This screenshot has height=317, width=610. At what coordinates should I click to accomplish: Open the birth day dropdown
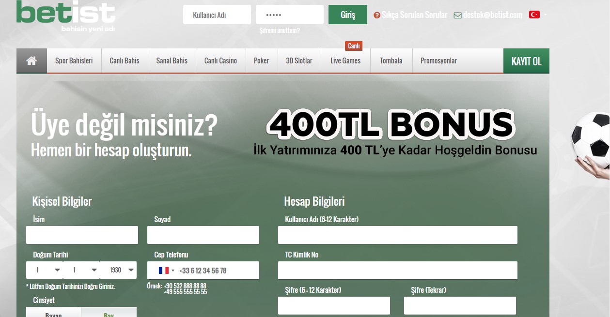tap(45, 270)
